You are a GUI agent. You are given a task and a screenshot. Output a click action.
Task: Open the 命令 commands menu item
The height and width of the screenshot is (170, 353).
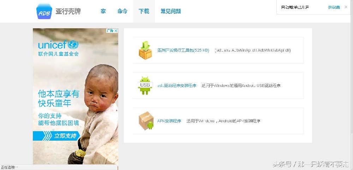pyautogui.click(x=122, y=11)
